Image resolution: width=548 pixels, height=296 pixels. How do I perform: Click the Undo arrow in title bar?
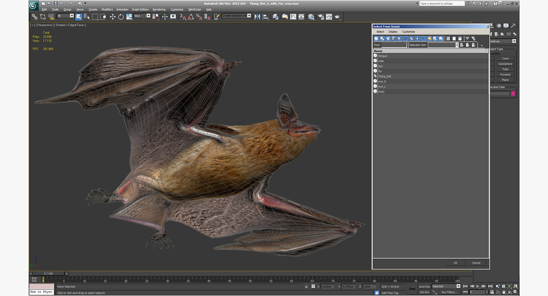(x=61, y=3)
